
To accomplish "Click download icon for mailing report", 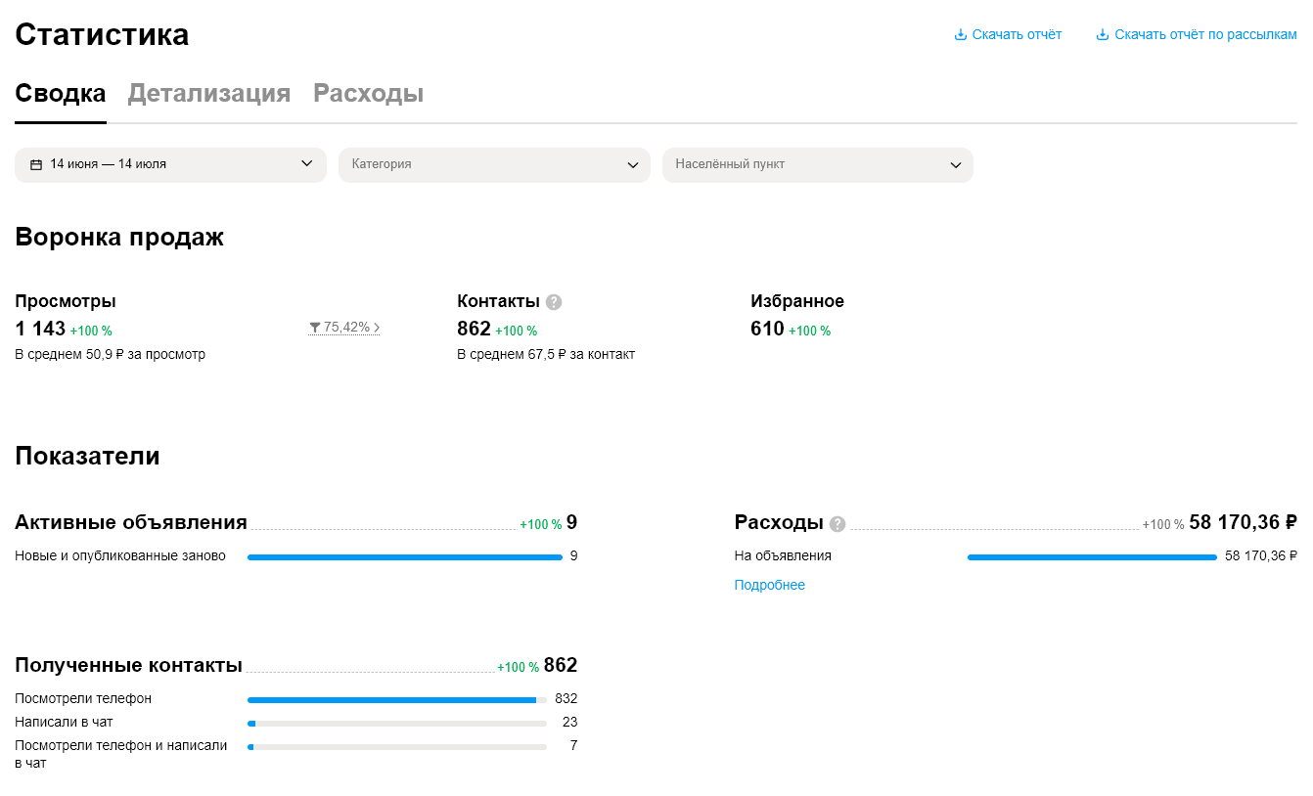I will coord(1103,35).
